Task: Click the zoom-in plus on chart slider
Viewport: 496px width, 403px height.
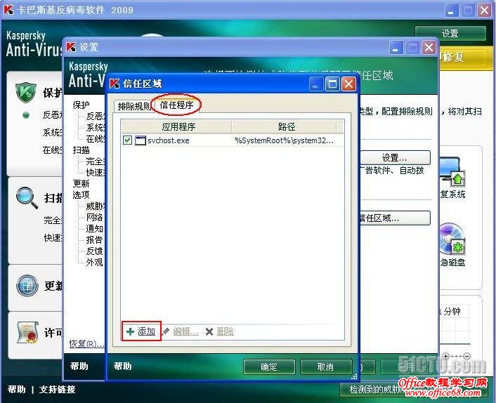Action: click(x=445, y=356)
